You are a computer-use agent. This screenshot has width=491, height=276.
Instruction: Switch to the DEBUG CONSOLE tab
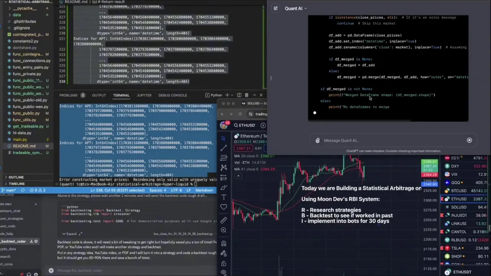tap(173, 95)
